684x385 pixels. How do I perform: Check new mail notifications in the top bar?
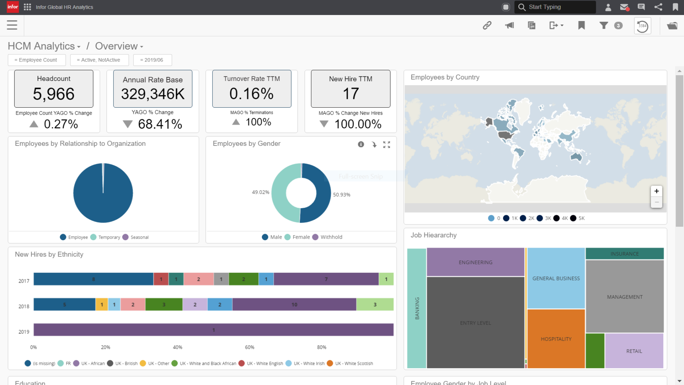pyautogui.click(x=625, y=7)
